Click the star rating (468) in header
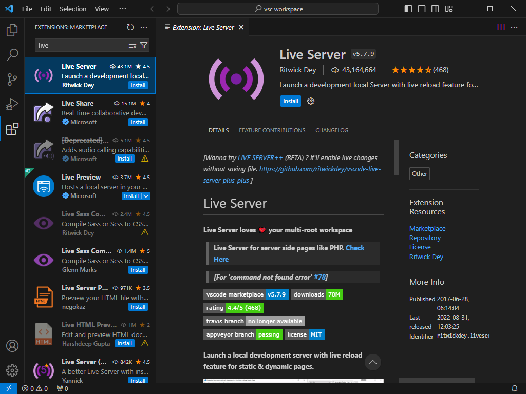 tap(420, 70)
